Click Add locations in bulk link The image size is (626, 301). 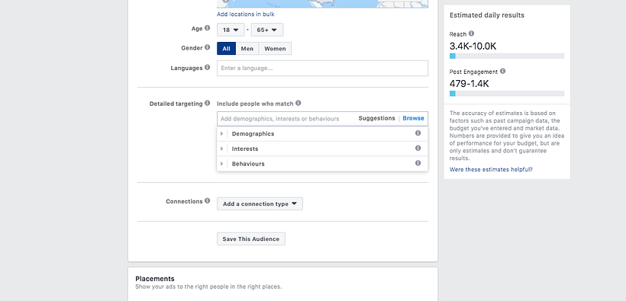click(x=246, y=14)
